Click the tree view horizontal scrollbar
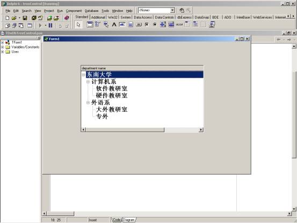Image resolution: width=297 pixels, height=223 pixels. coord(142,130)
